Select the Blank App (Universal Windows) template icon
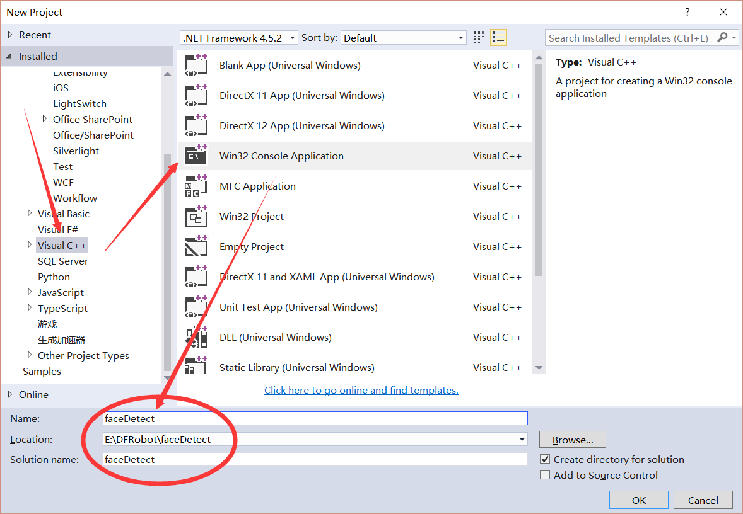 [x=196, y=65]
